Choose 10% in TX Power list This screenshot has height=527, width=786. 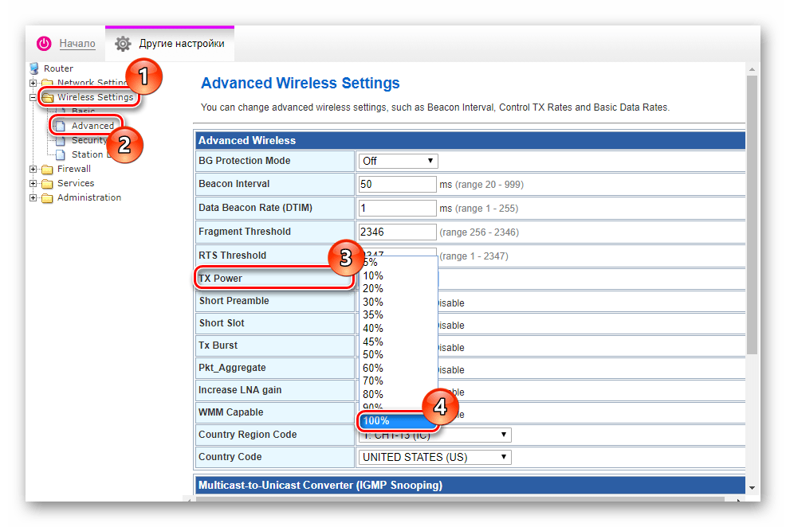point(398,275)
